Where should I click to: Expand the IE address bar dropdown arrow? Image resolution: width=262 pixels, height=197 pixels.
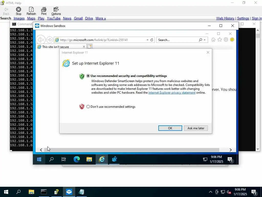point(147,40)
